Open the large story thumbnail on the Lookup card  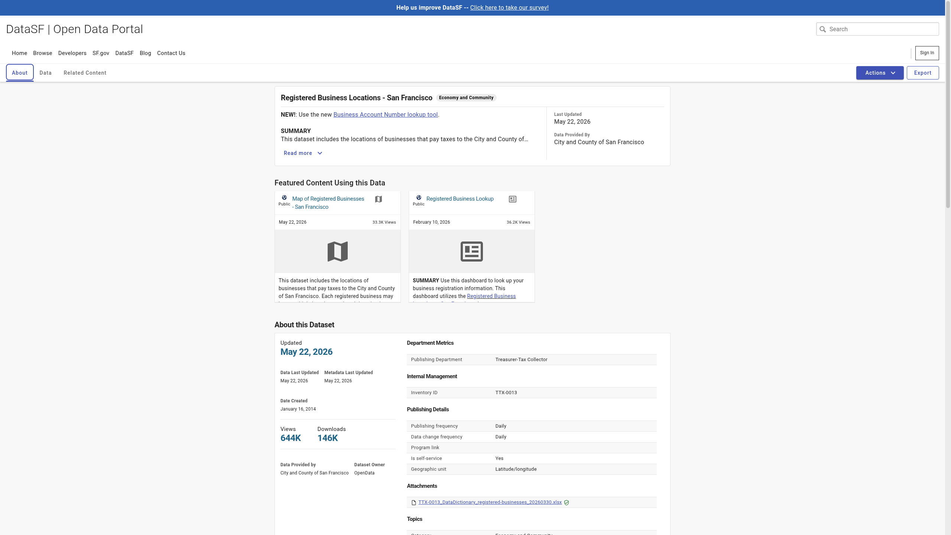(472, 252)
